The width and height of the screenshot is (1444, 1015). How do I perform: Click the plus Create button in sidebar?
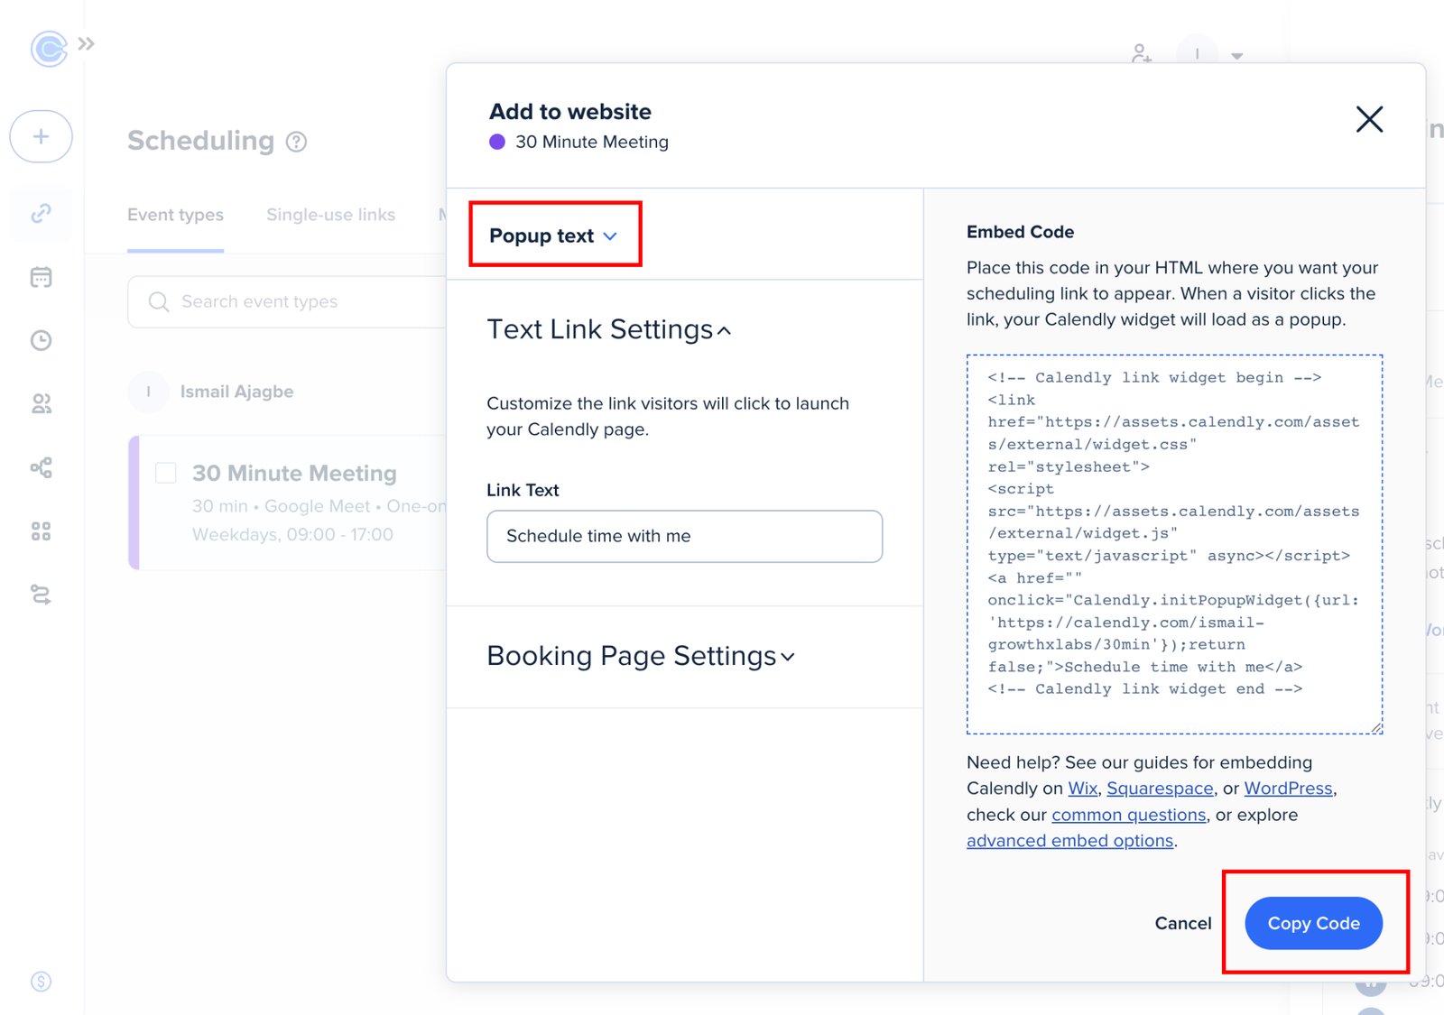[41, 136]
